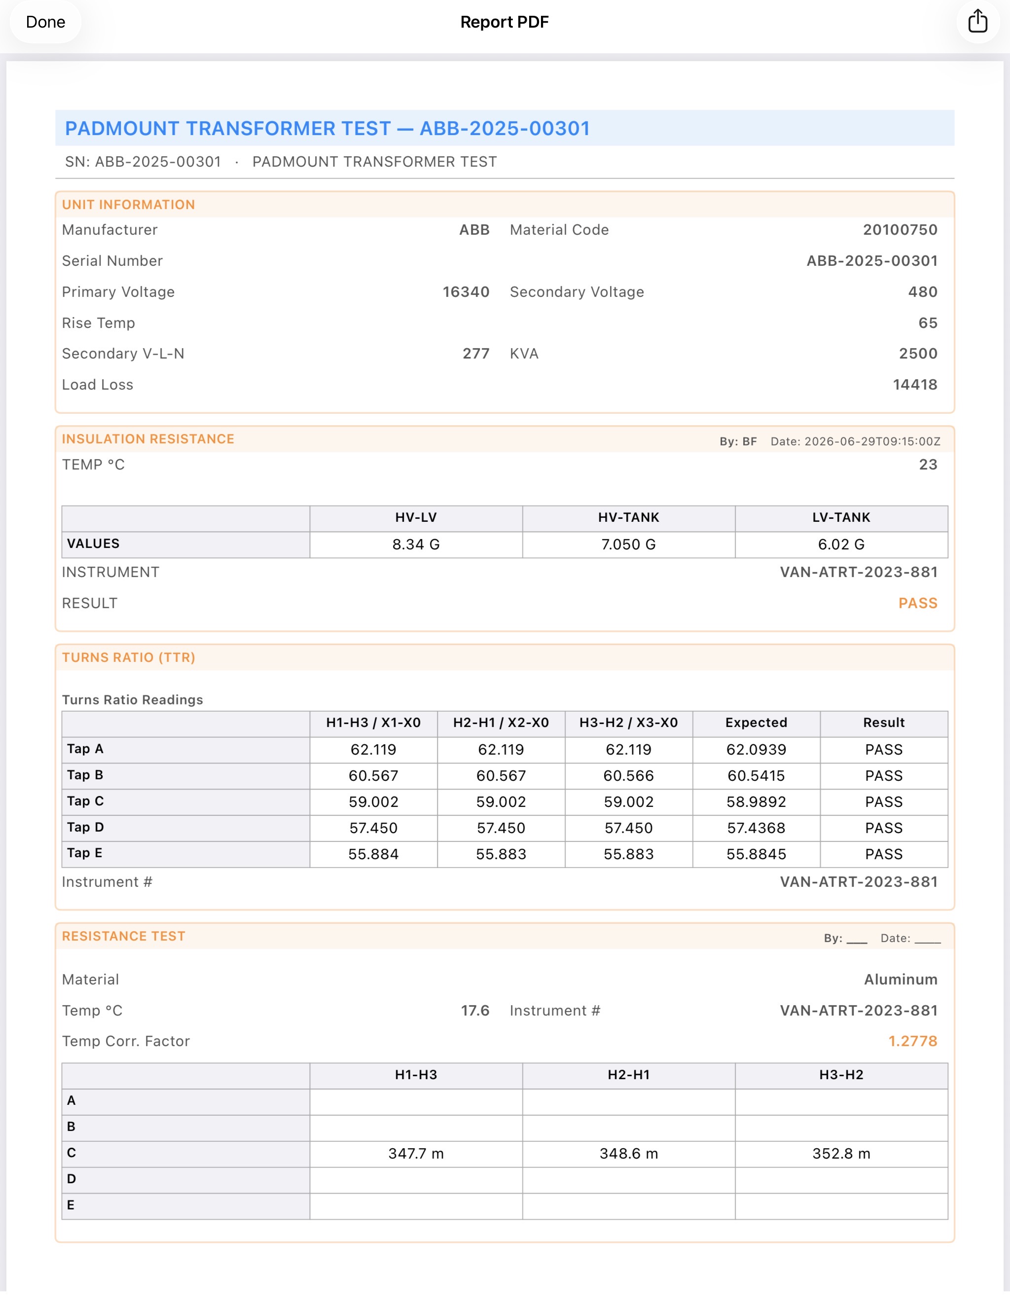Select Tap A expected value 62.0939
The height and width of the screenshot is (1316, 1010).
tap(757, 750)
